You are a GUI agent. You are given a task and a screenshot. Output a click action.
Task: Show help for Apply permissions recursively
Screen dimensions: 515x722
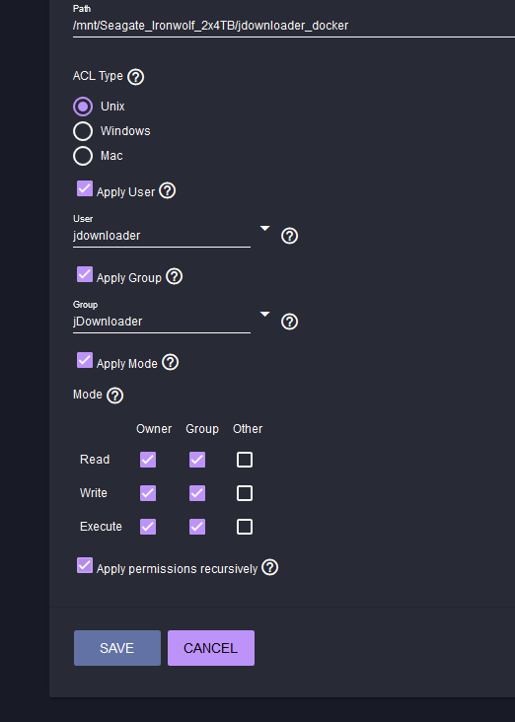click(x=270, y=567)
